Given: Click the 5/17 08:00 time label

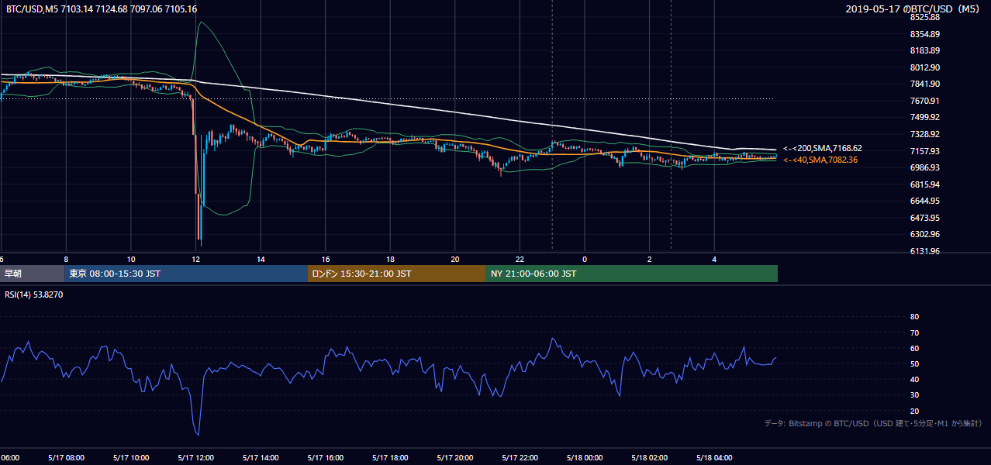Looking at the screenshot, I should (x=66, y=457).
